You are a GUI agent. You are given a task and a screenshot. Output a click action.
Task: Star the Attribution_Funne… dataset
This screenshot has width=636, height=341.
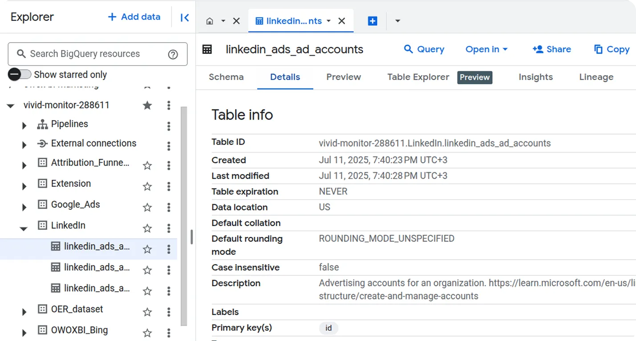147,165
